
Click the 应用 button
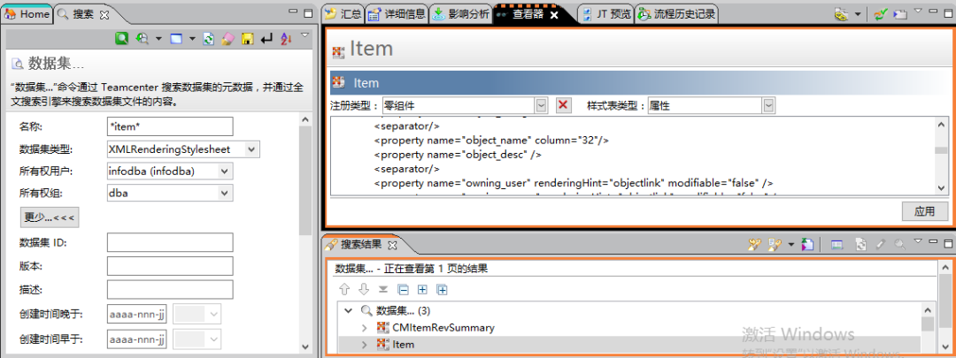click(x=925, y=212)
